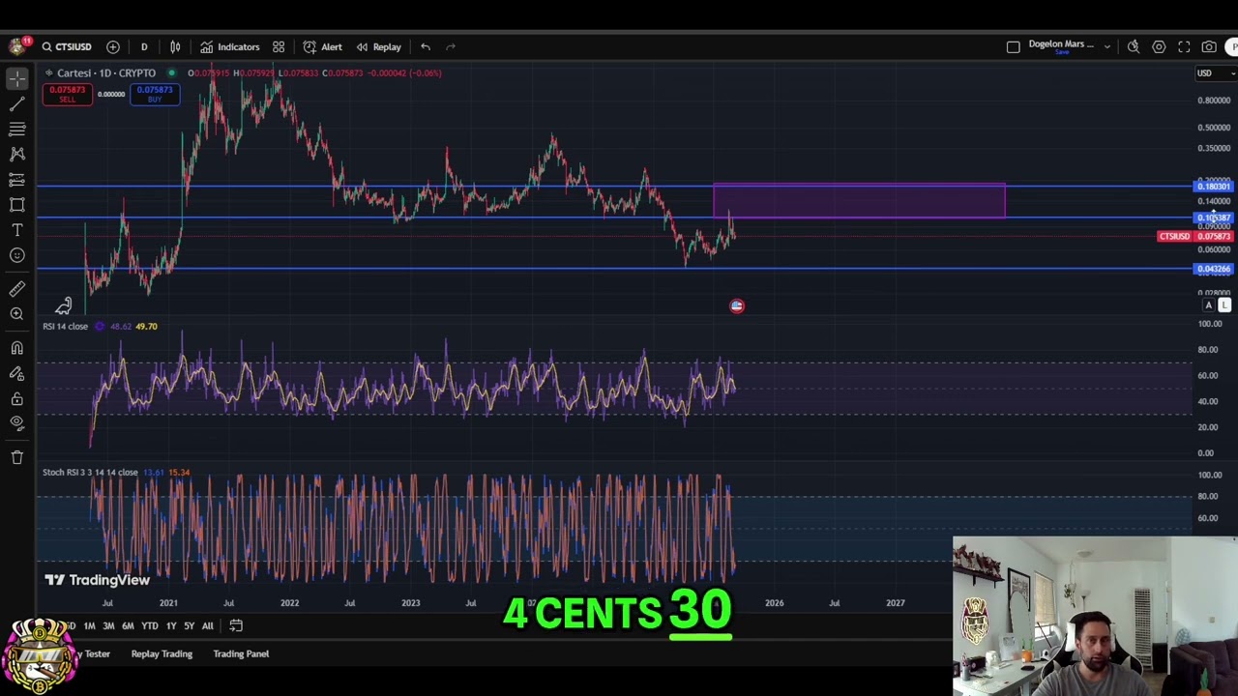Click the market status green dot

(171, 72)
